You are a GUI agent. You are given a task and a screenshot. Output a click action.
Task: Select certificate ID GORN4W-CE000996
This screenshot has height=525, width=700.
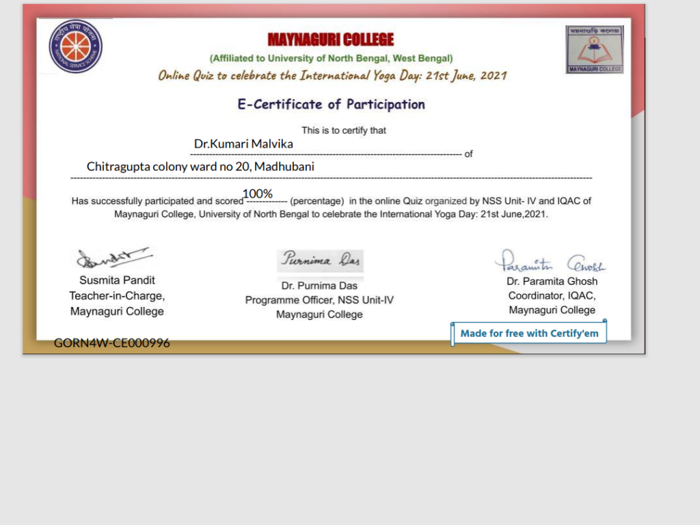112,343
